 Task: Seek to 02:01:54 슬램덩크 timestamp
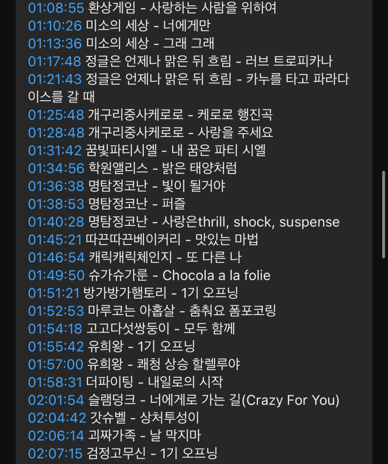[x=56, y=400]
